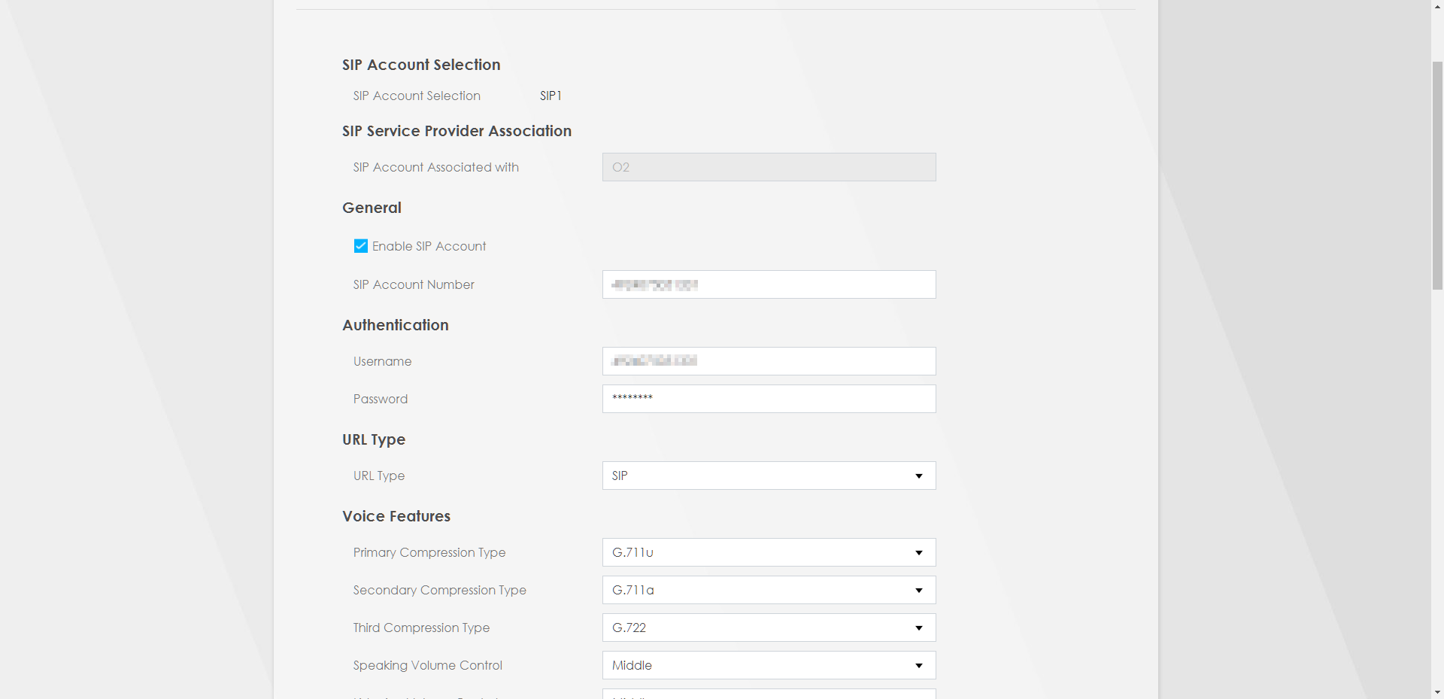
Task: Open the URL Type dropdown
Action: coord(769,476)
